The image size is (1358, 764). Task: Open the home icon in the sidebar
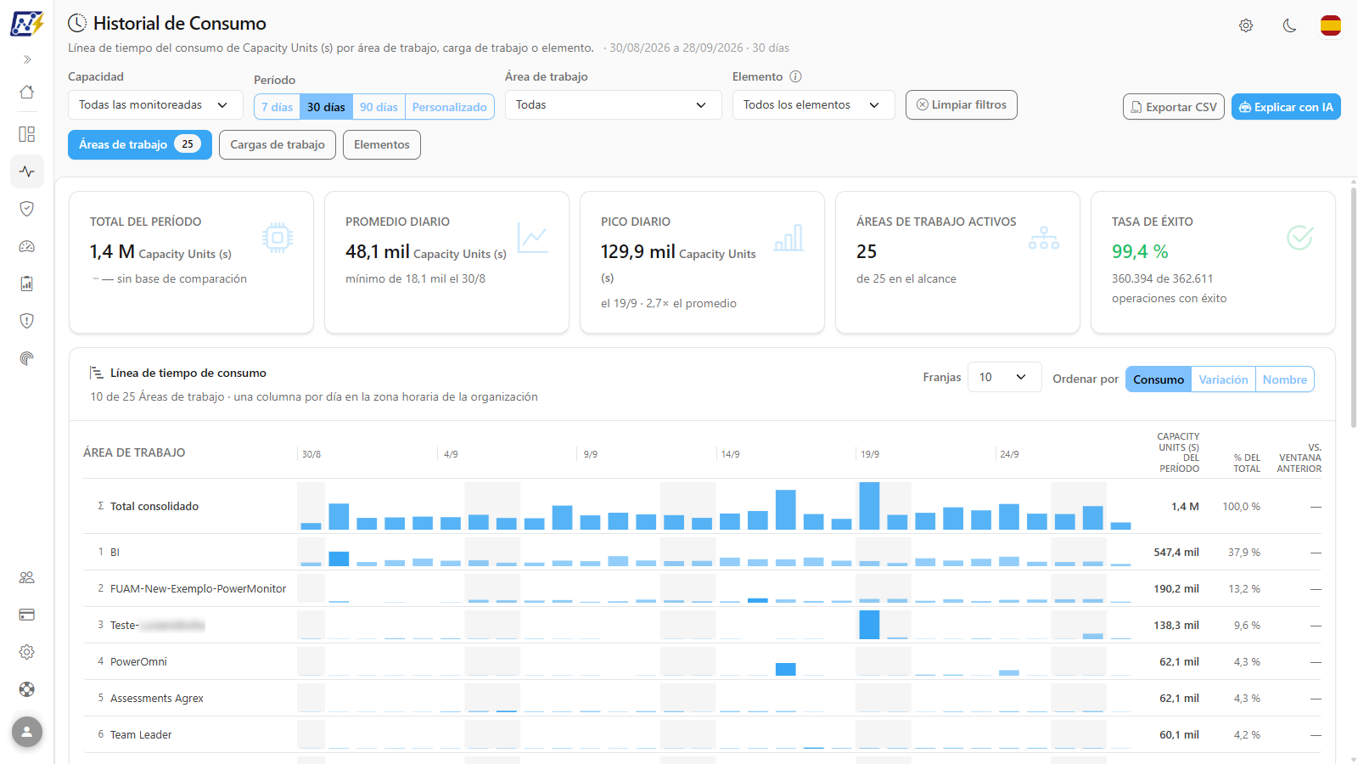[27, 92]
